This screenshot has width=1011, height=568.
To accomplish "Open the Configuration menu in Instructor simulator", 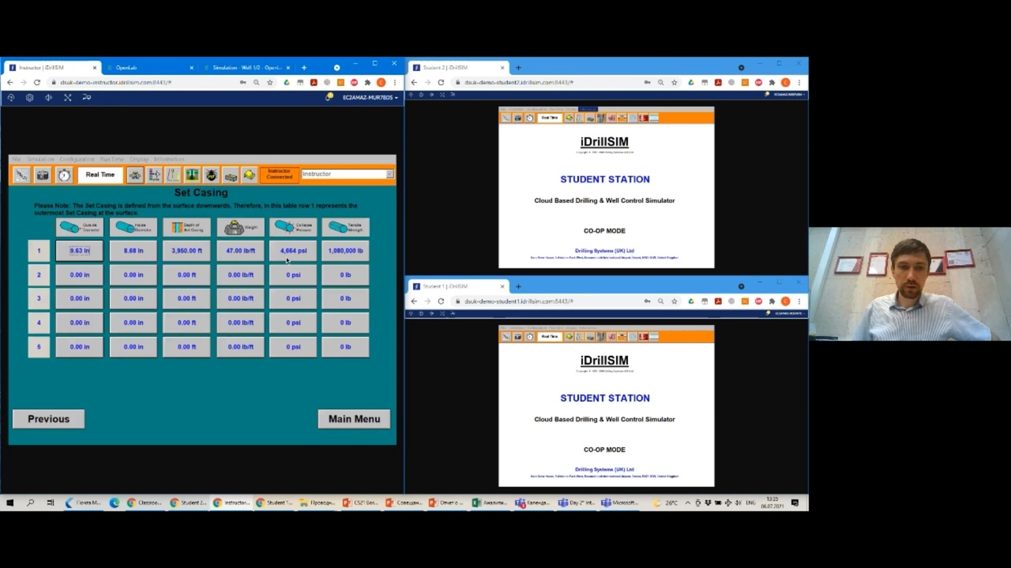I will [77, 159].
